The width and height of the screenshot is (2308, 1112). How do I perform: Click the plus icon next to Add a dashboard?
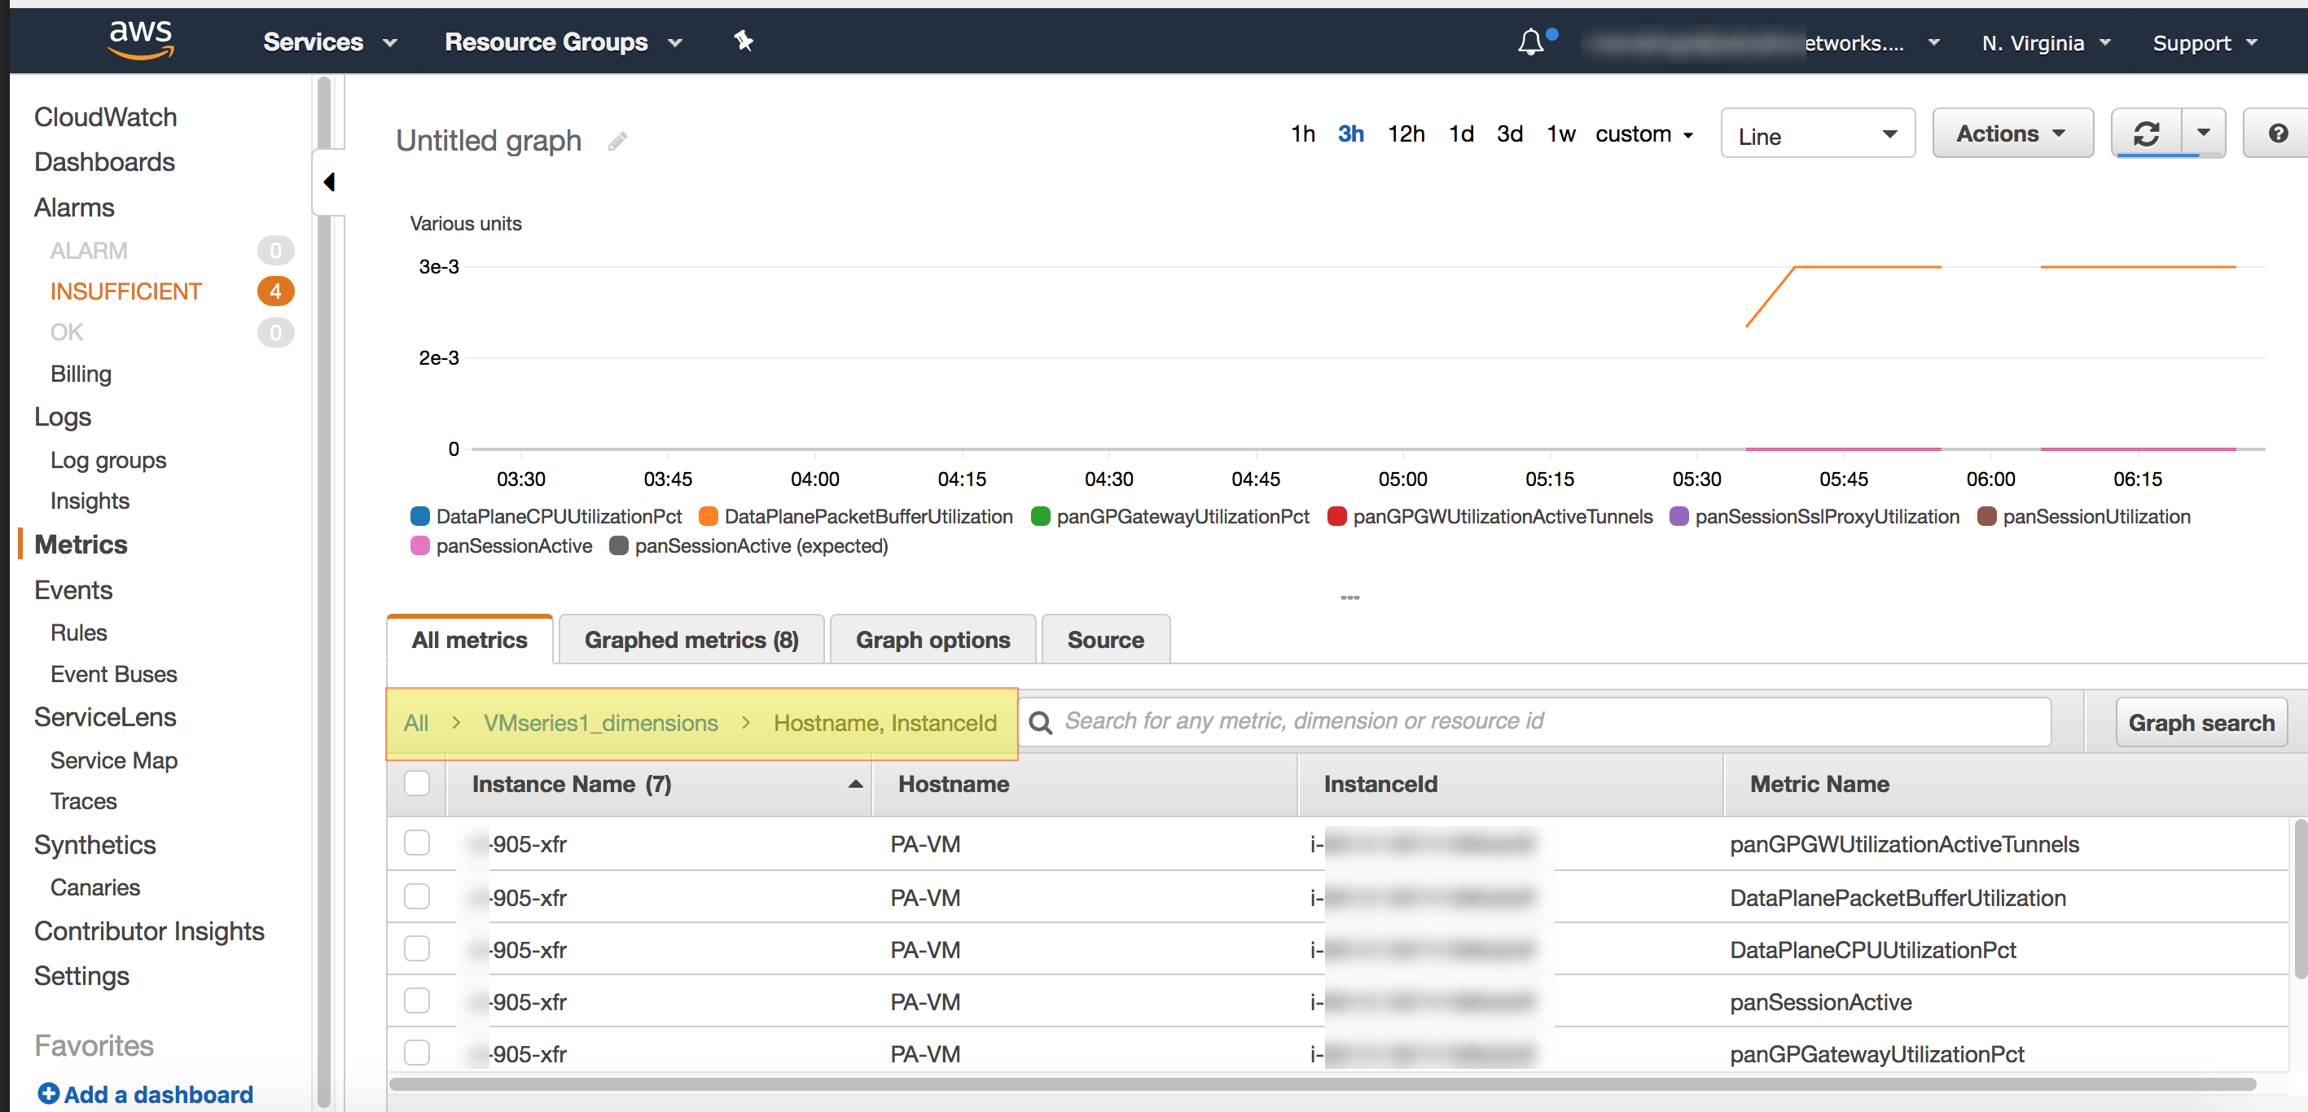pyautogui.click(x=48, y=1093)
